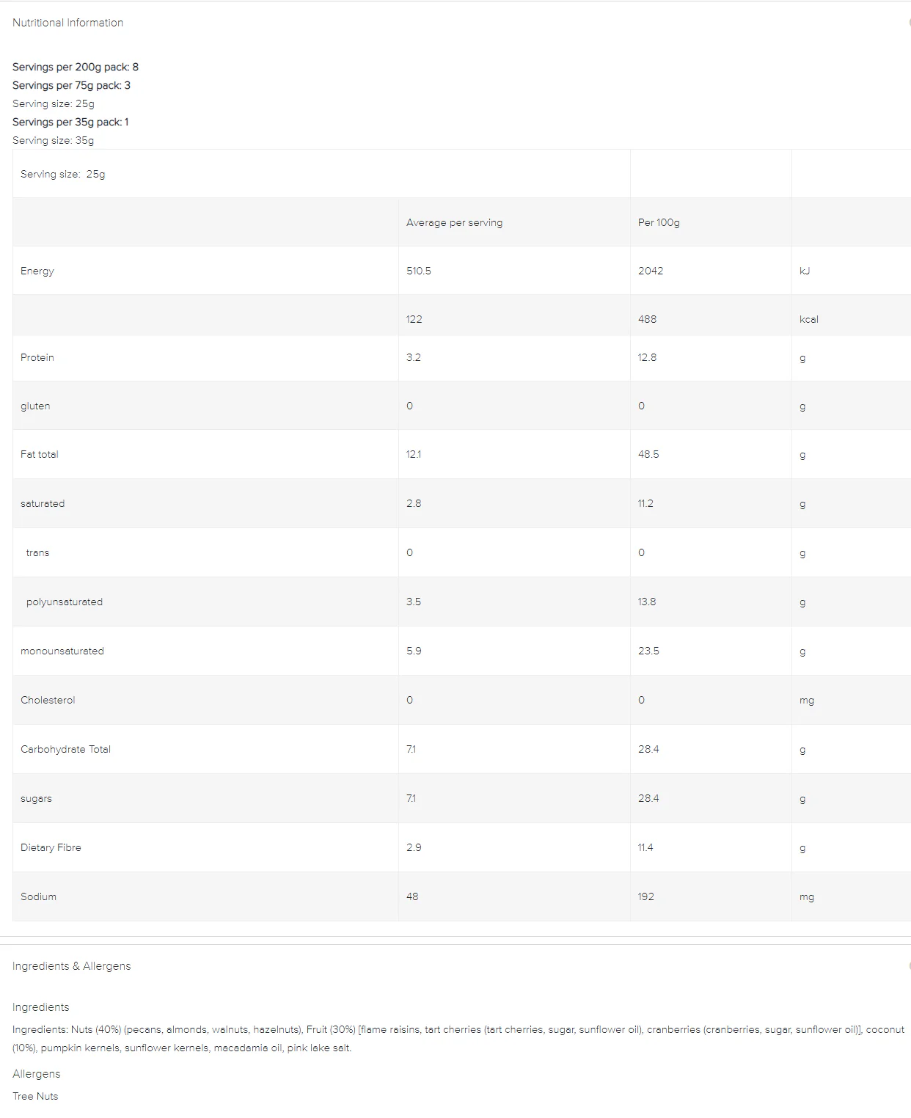Click the Cholesterol row label
This screenshot has width=911, height=1118.
pyautogui.click(x=48, y=700)
